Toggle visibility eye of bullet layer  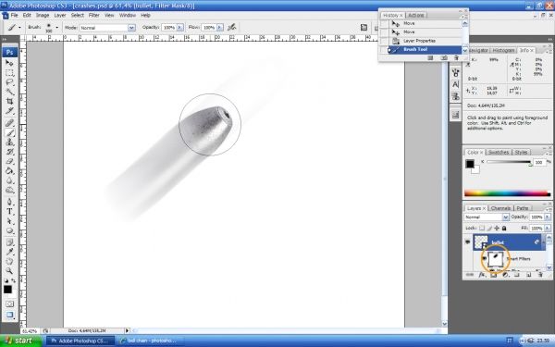467,242
